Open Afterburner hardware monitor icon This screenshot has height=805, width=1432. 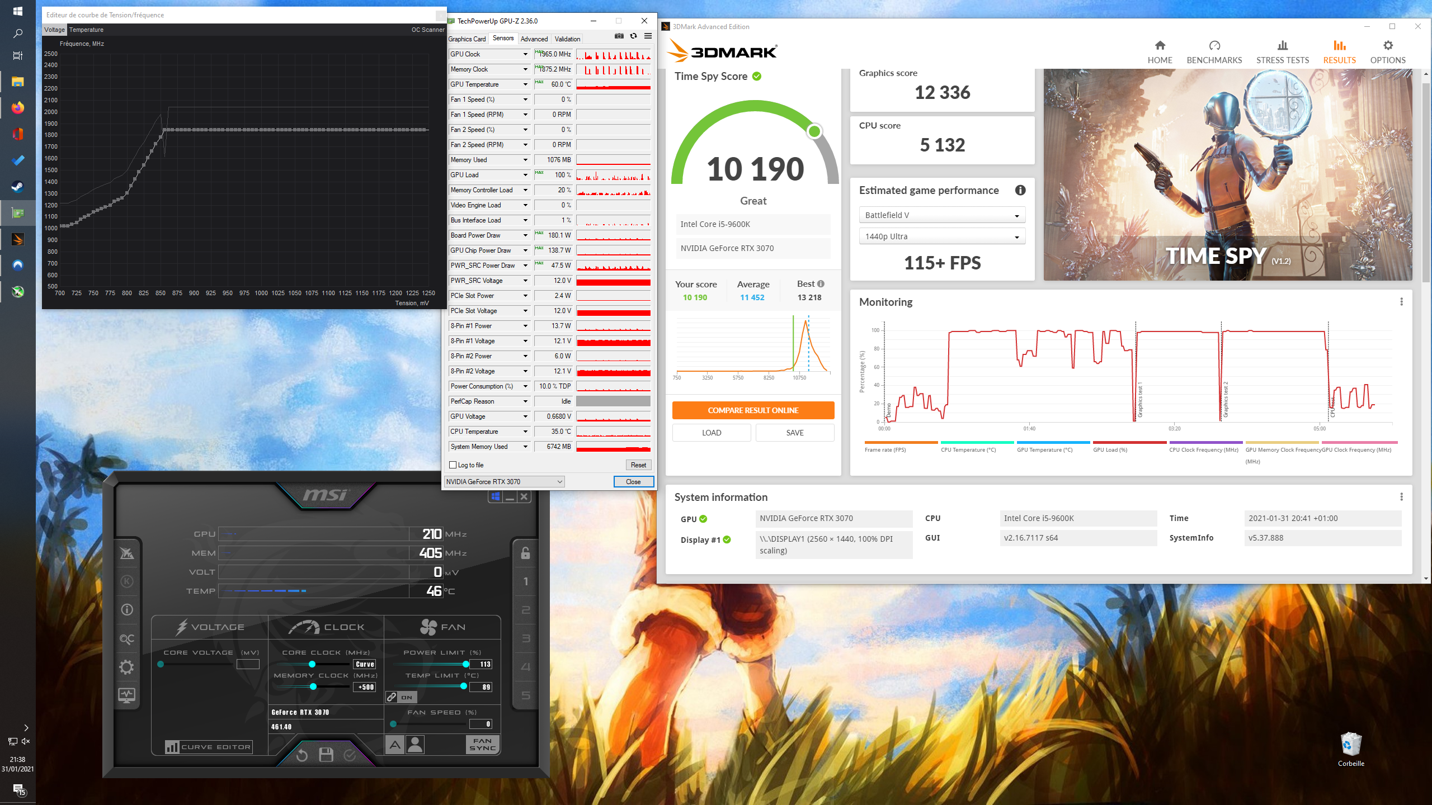(127, 695)
